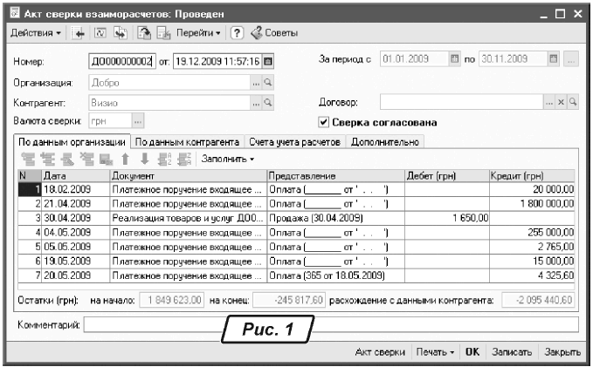Open calendar picker next to document date
Image resolution: width=593 pixels, height=367 pixels.
point(268,62)
